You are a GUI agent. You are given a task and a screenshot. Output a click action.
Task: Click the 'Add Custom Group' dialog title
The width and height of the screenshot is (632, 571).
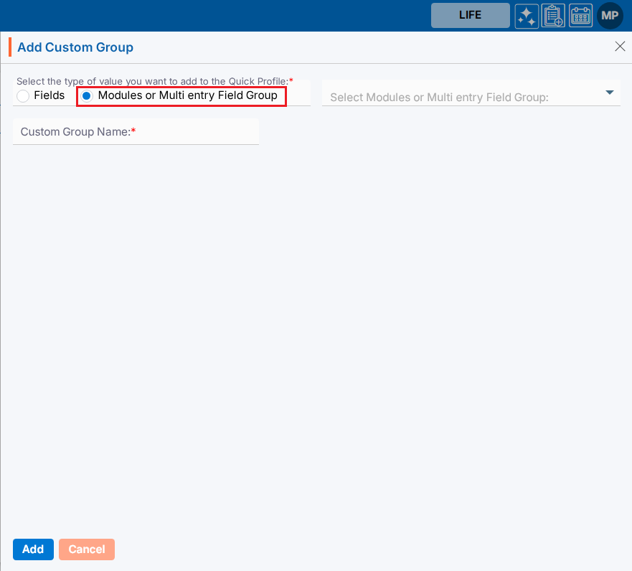(x=75, y=47)
